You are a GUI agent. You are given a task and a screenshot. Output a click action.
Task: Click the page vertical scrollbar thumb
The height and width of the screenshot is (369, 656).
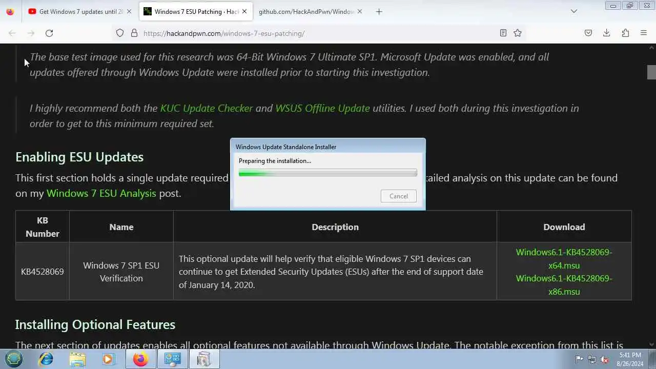[651, 72]
